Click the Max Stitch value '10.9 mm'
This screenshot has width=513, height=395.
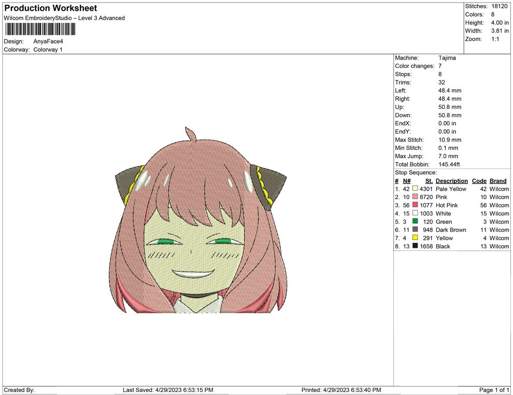450,140
